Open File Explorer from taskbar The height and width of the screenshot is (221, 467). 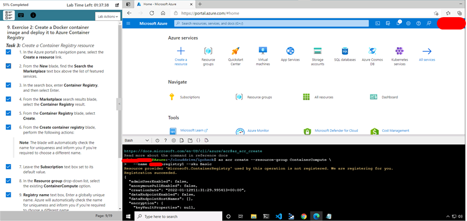[254, 216]
